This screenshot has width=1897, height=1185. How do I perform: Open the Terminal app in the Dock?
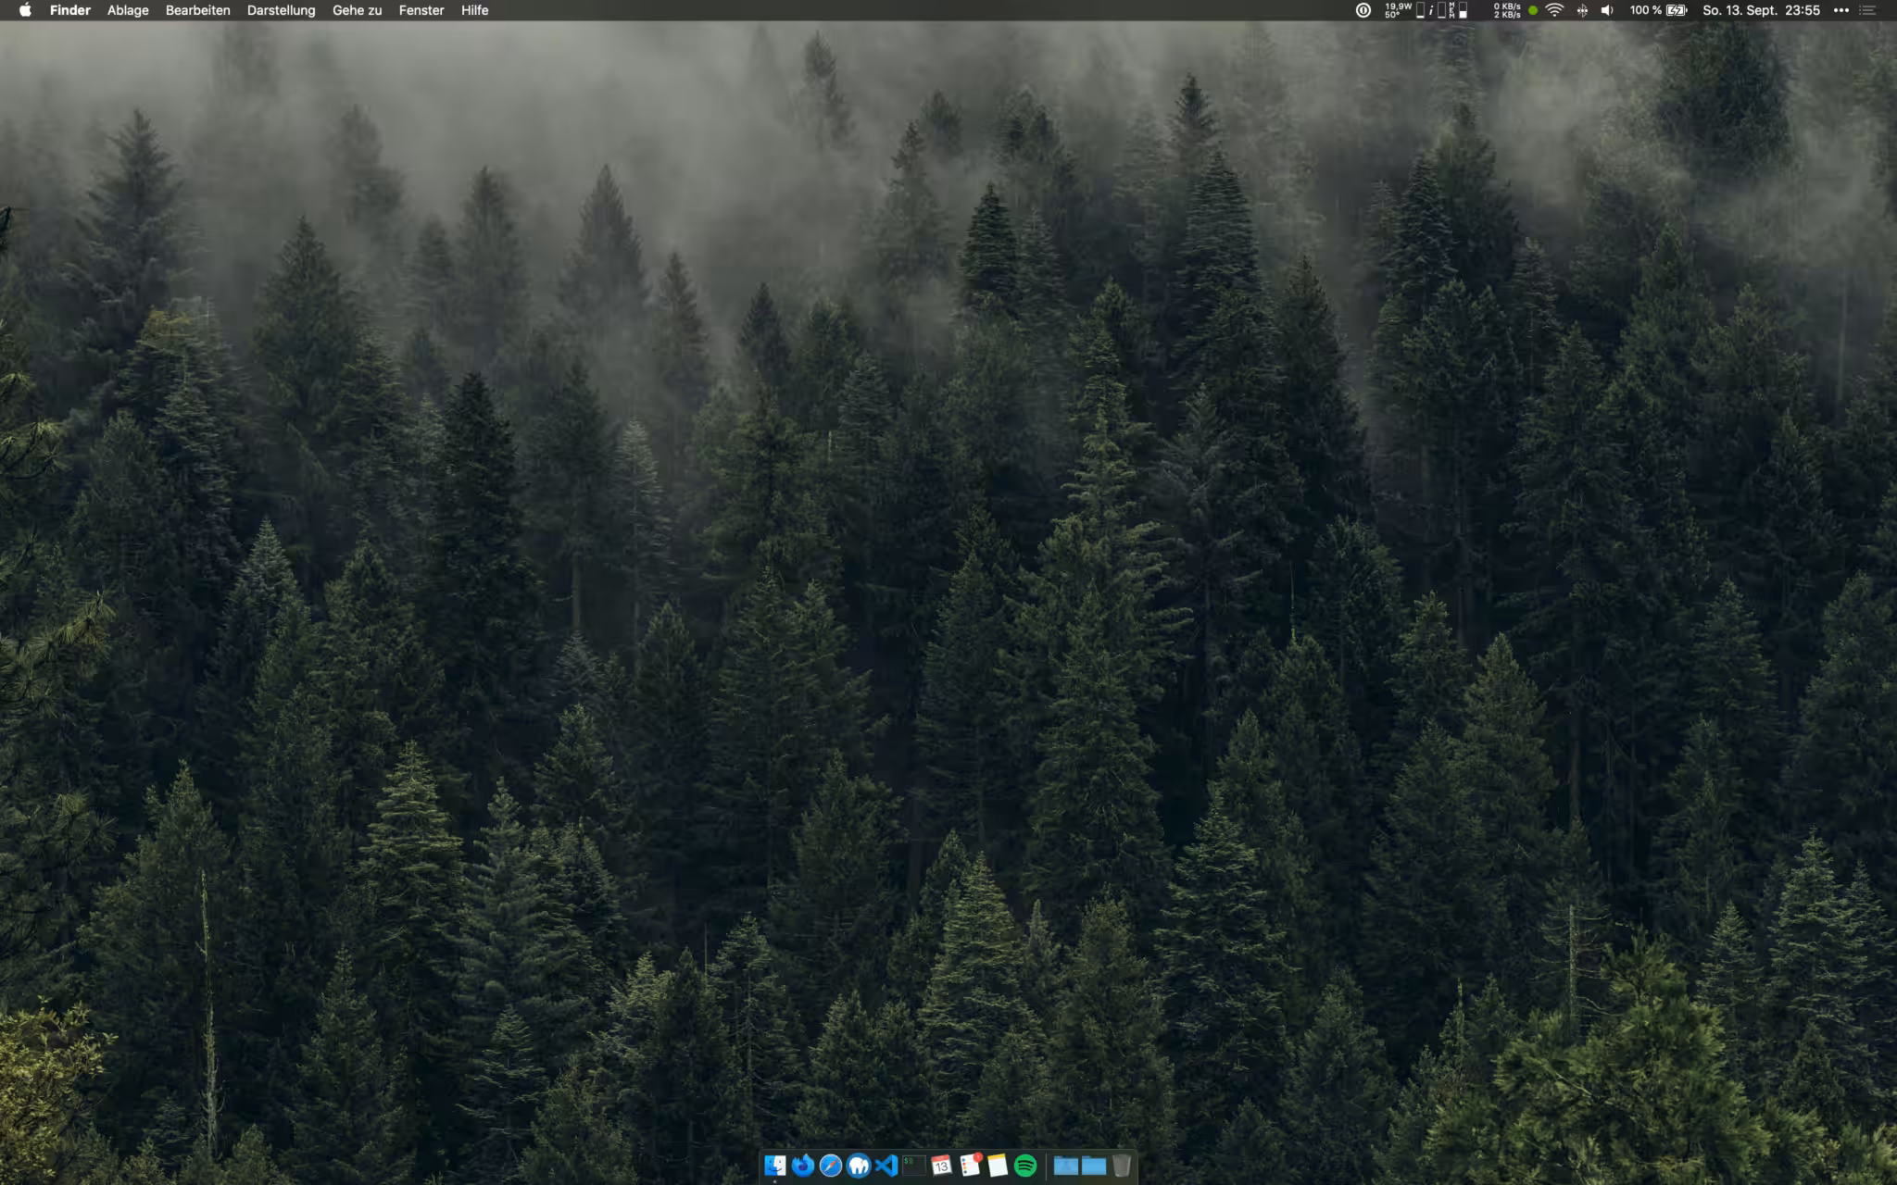tap(914, 1166)
